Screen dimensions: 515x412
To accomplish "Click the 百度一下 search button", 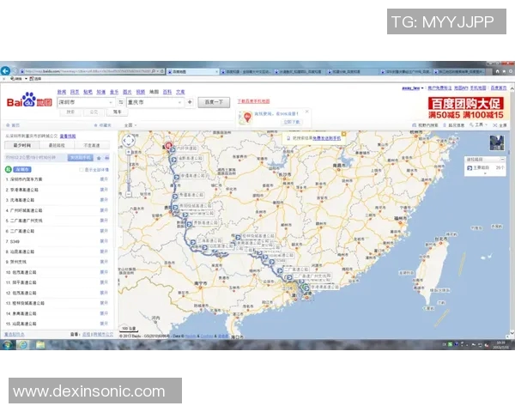I will point(214,102).
